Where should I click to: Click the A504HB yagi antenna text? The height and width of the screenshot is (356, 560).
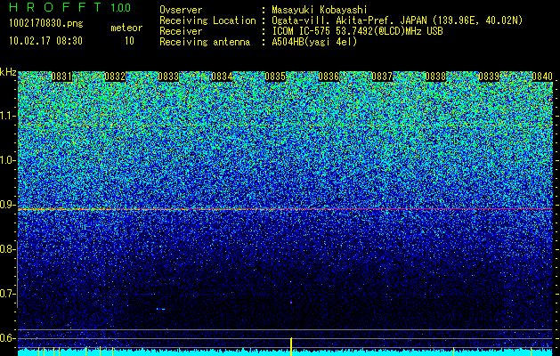coord(314,42)
